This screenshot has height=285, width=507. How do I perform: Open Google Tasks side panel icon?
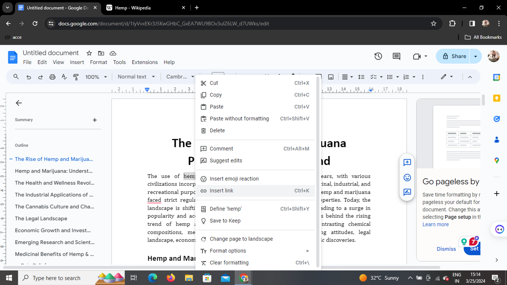pyautogui.click(x=497, y=119)
